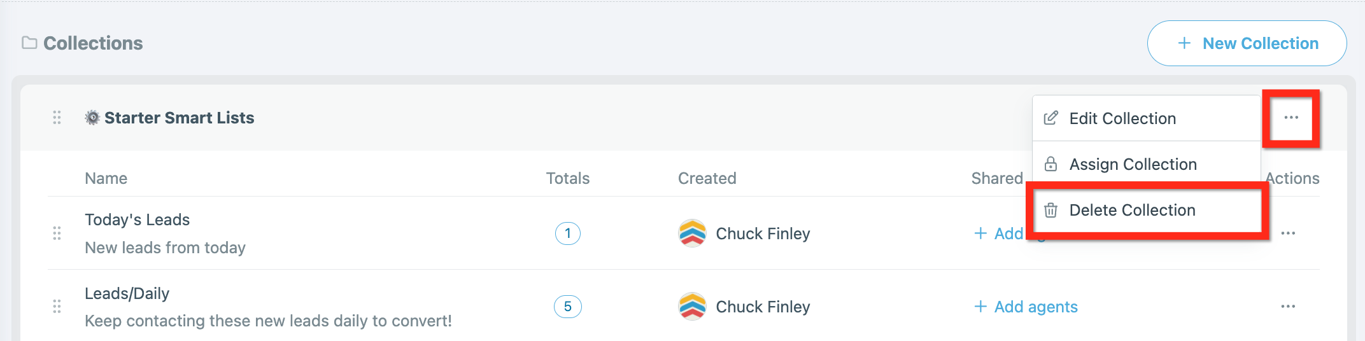The width and height of the screenshot is (1365, 341).
Task: Click the trash icon for Delete Collection
Action: (x=1051, y=211)
